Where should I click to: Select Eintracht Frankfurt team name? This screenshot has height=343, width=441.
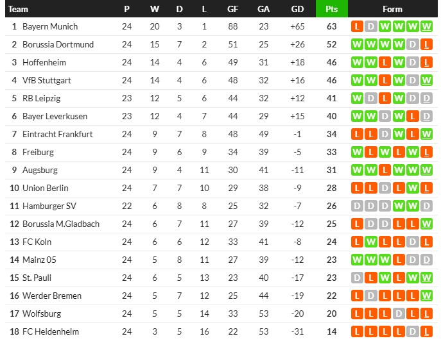[57, 135]
